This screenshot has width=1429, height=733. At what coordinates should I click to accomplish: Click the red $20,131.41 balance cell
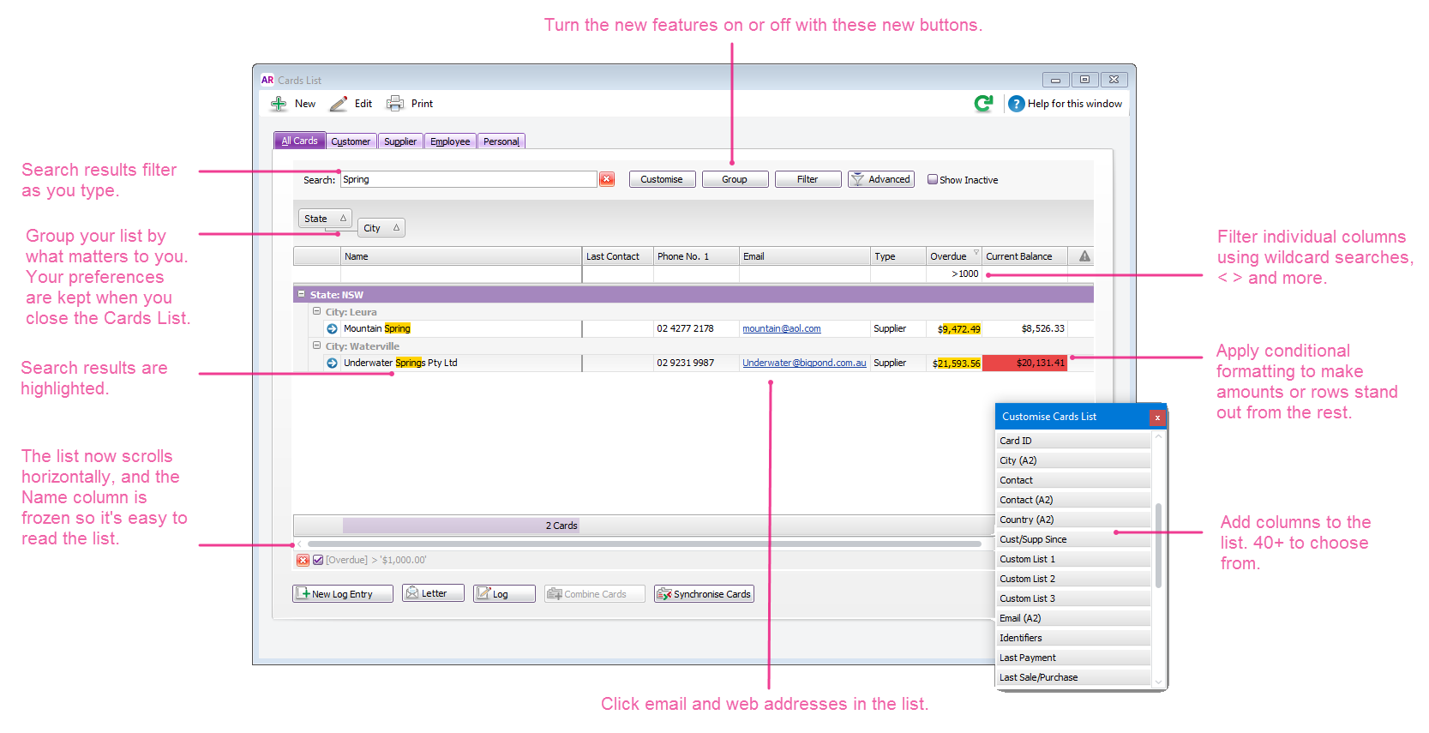click(x=1025, y=363)
